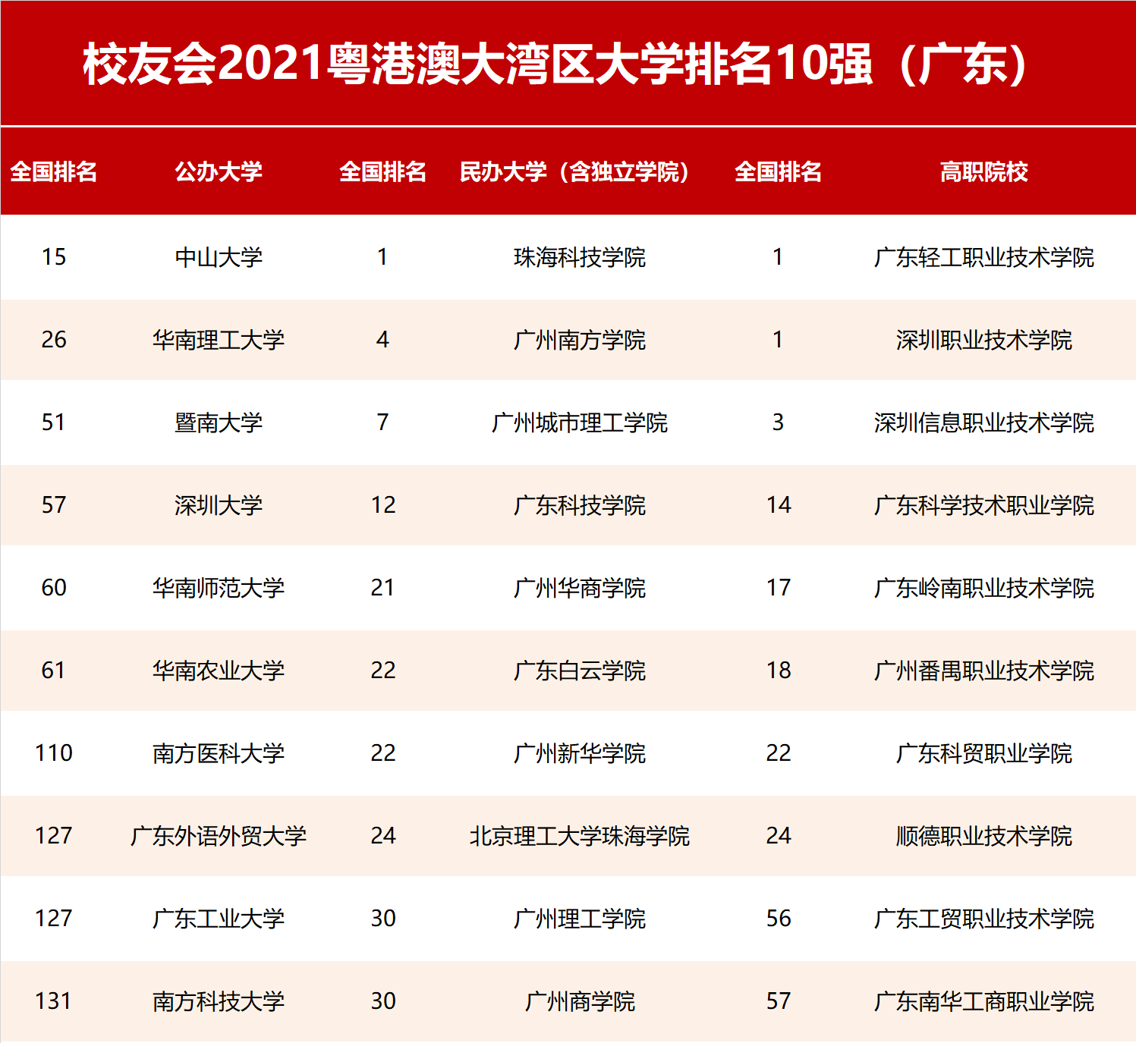Image resolution: width=1136 pixels, height=1043 pixels.
Task: Click 广州理工学院 cell
Action: coord(579,919)
